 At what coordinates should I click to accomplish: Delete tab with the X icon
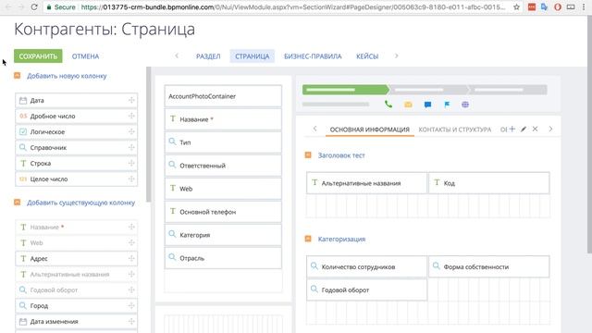point(535,129)
